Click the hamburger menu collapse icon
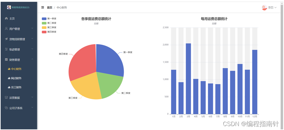This screenshot has width=284, height=130. pos(42,8)
